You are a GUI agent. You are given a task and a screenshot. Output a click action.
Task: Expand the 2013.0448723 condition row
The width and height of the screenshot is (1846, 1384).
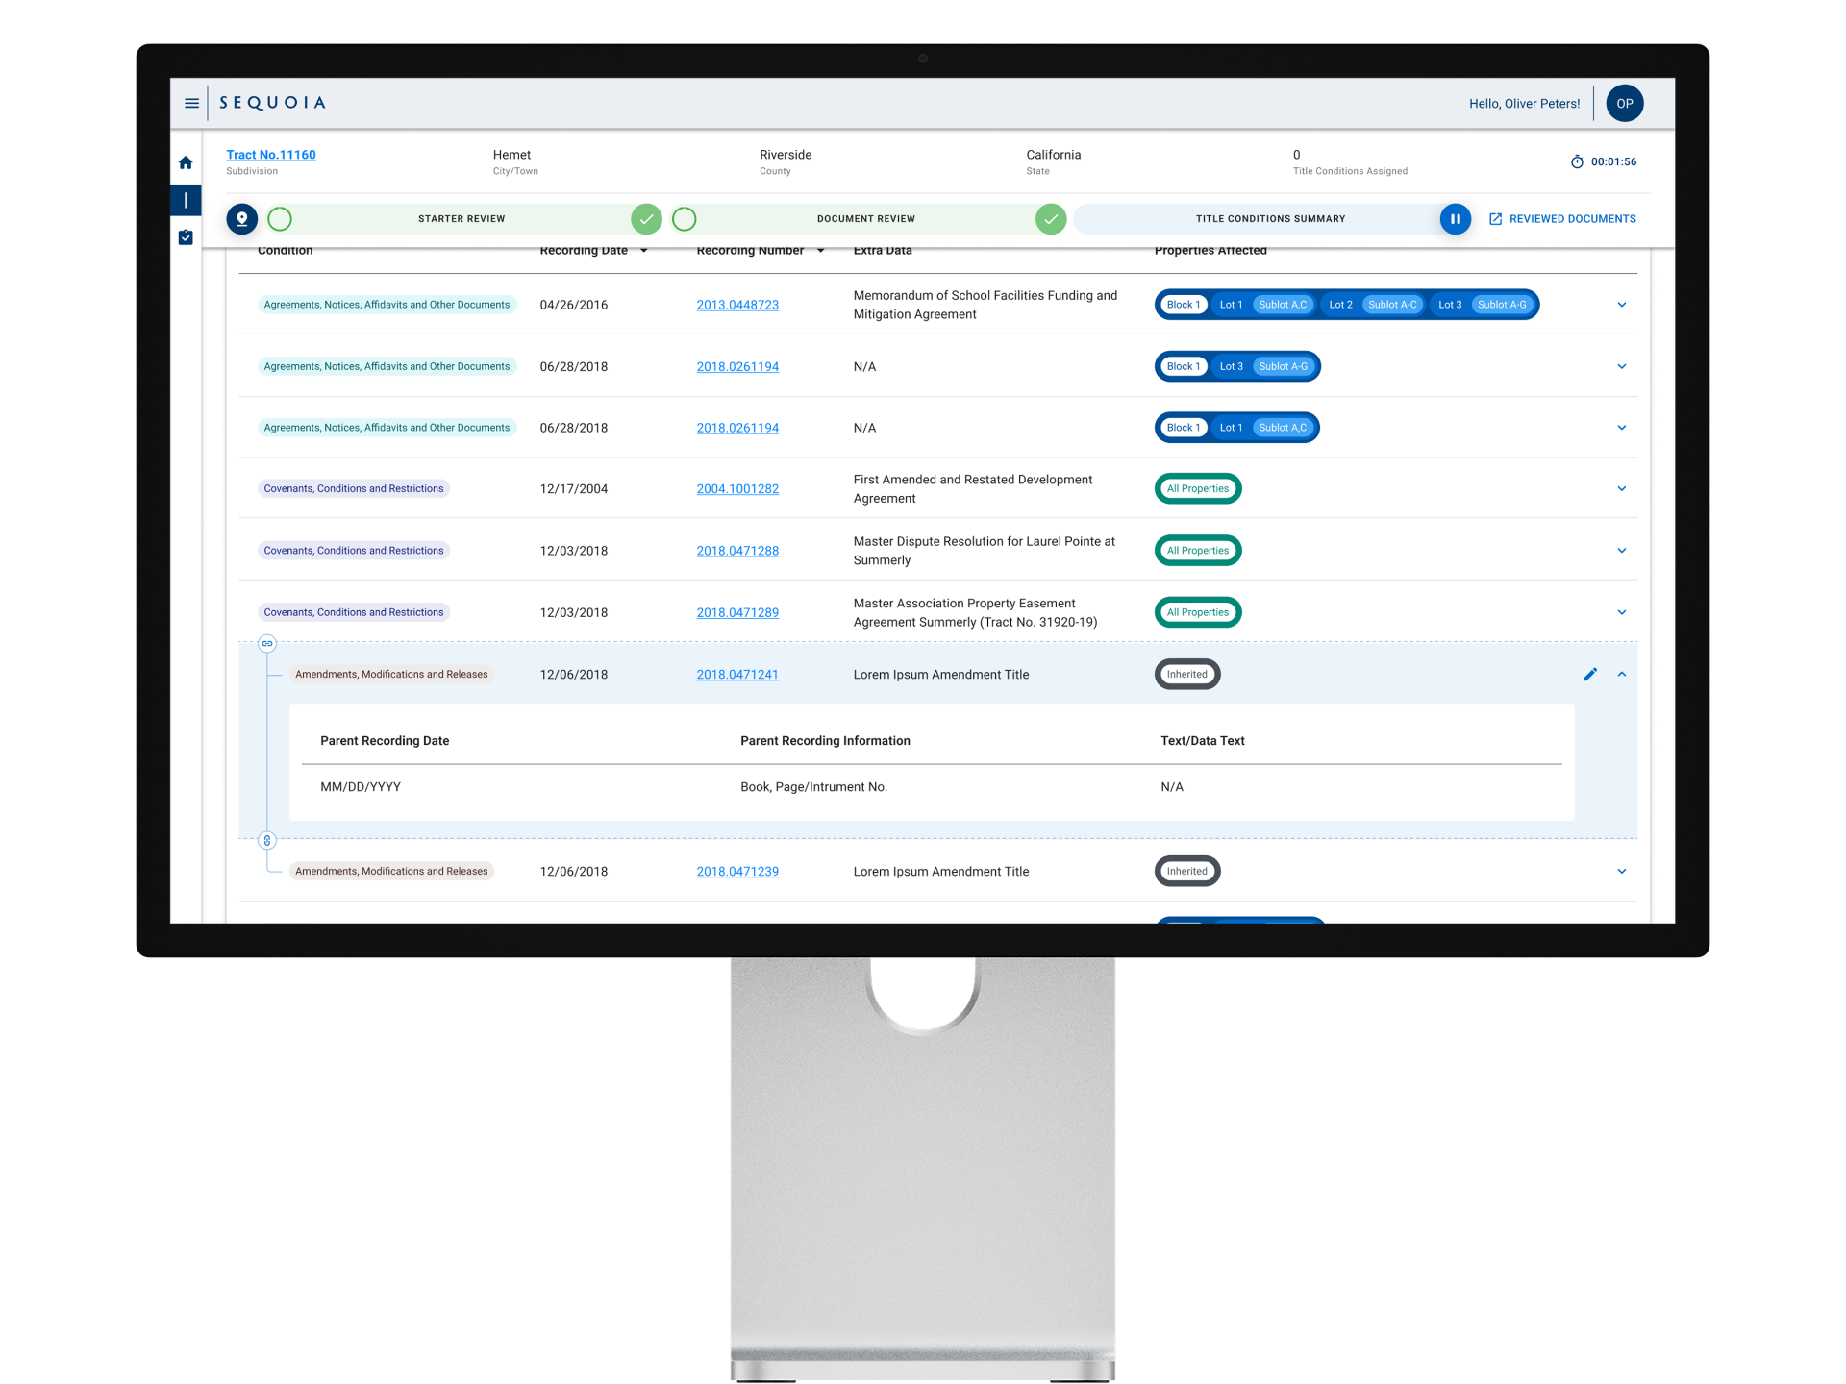coord(1622,305)
